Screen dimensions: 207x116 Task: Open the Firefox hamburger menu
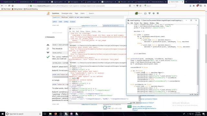point(205,6)
